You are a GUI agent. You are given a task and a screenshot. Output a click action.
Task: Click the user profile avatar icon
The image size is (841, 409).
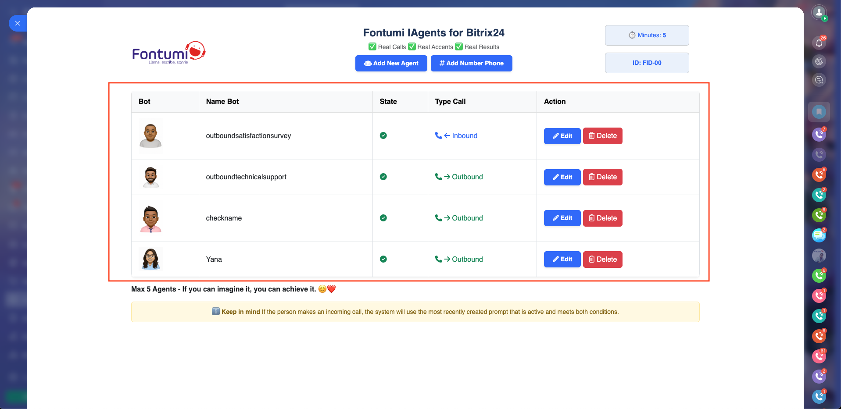coord(819,12)
